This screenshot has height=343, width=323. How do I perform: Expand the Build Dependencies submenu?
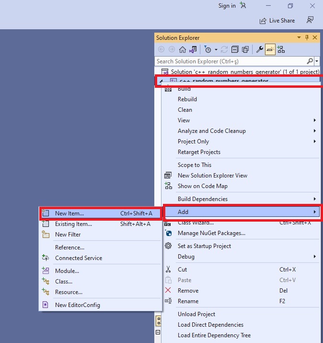click(242, 199)
